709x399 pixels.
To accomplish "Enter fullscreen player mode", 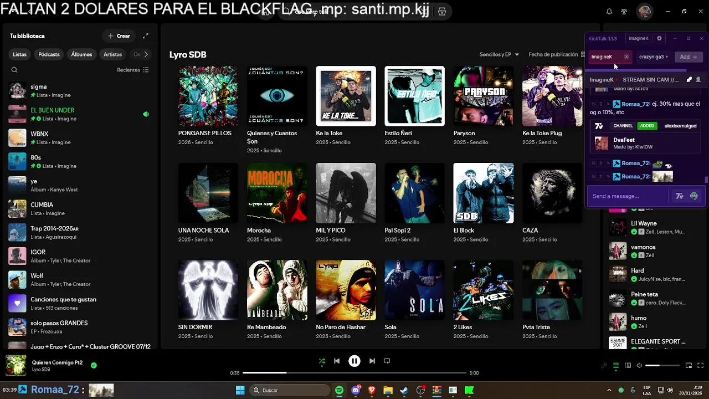I will click(700, 366).
